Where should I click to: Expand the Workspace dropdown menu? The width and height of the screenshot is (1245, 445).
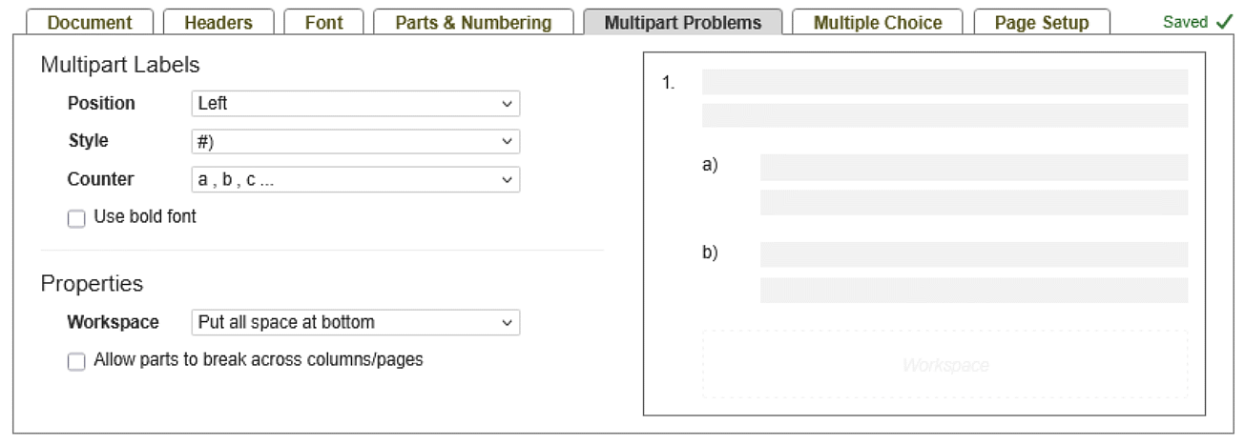coord(355,323)
